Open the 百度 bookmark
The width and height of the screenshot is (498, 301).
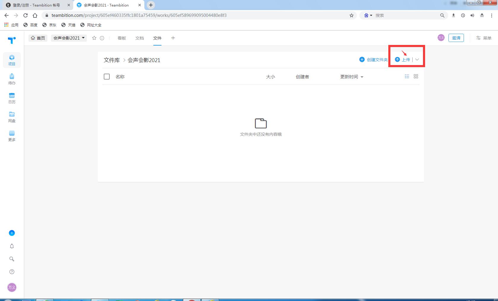click(x=31, y=25)
